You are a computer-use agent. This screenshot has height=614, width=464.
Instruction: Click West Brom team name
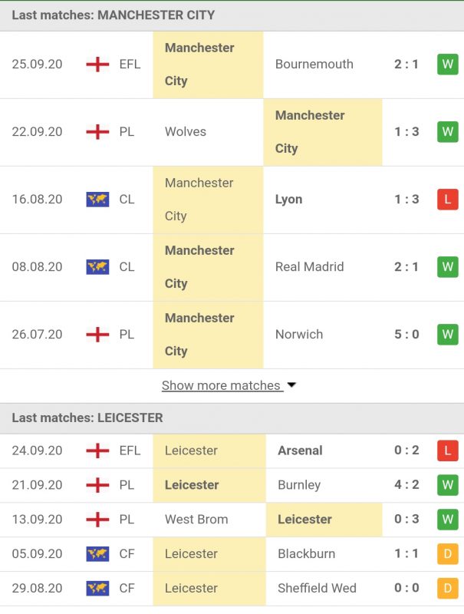click(196, 520)
